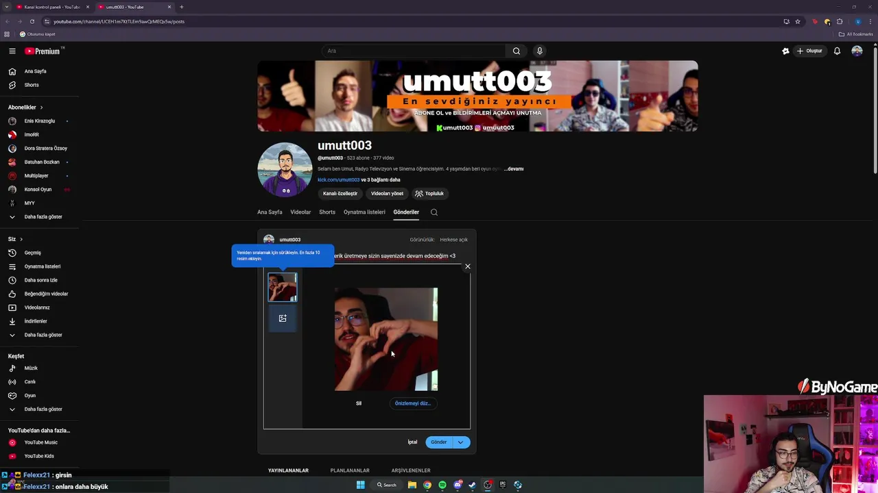Open dropdown arrow next to Gönder
This screenshot has width=878, height=493.
[x=461, y=442]
